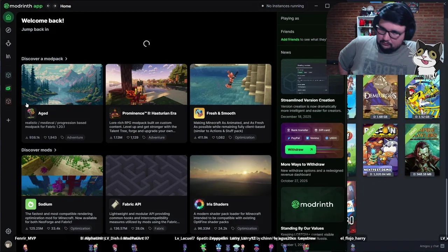Open the Fabric API mod title
The width and height of the screenshot is (448, 252).
click(132, 204)
